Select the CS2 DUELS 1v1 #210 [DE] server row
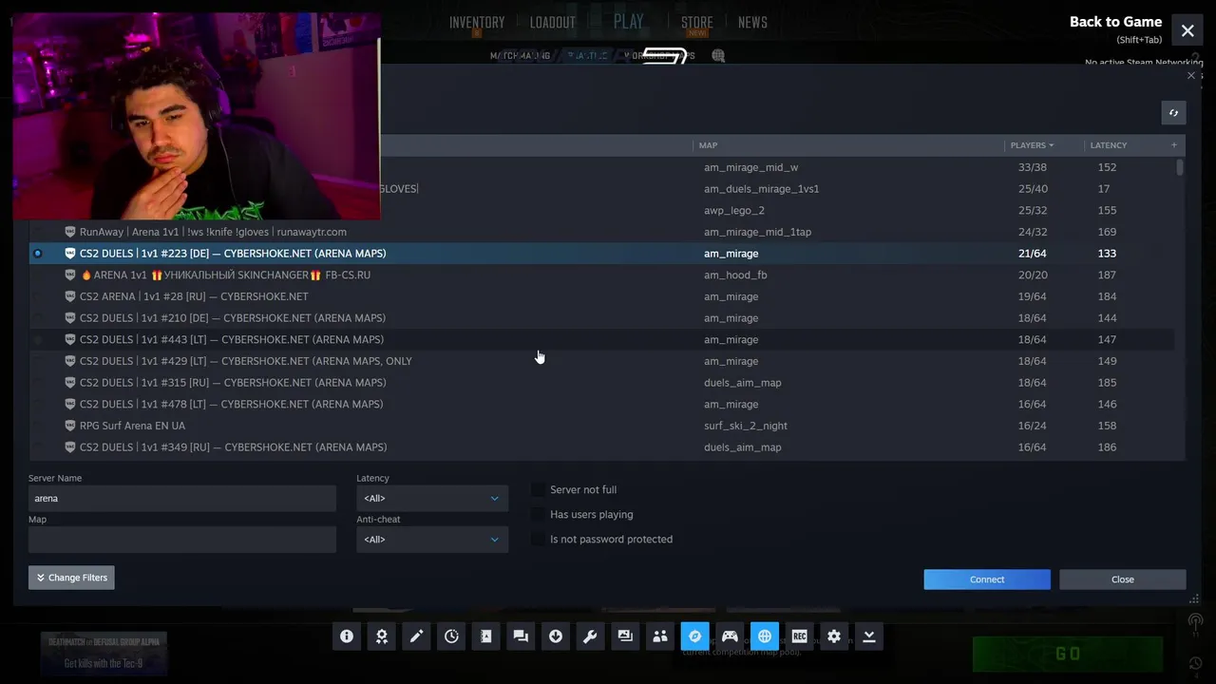The image size is (1216, 684). click(602, 318)
